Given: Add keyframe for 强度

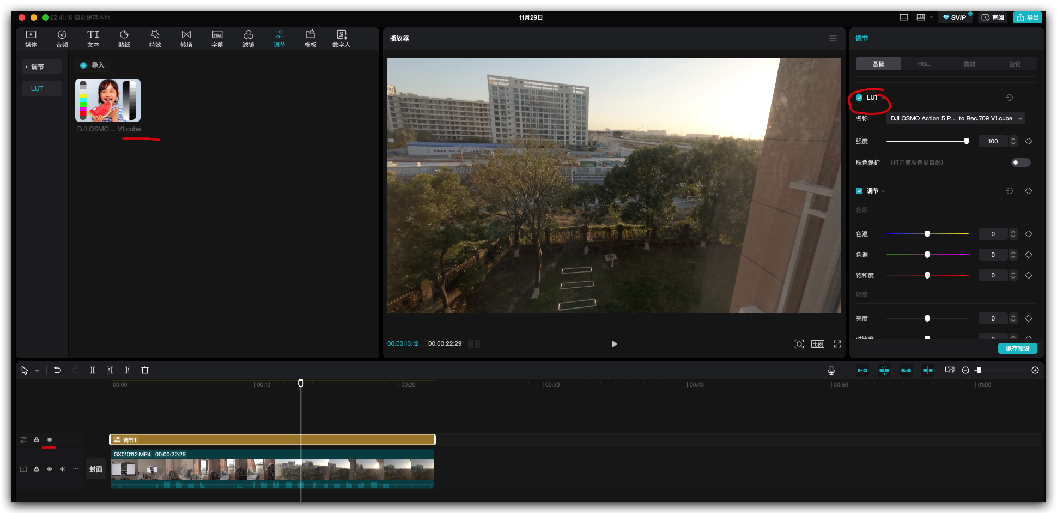Looking at the screenshot, I should pos(1029,141).
